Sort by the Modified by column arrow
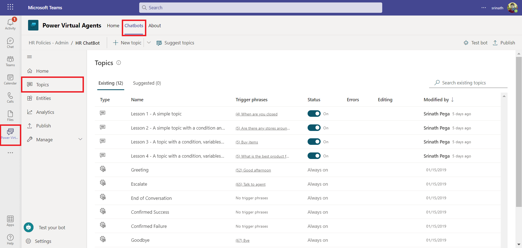Screen dimensions: 522x248 click(x=452, y=100)
